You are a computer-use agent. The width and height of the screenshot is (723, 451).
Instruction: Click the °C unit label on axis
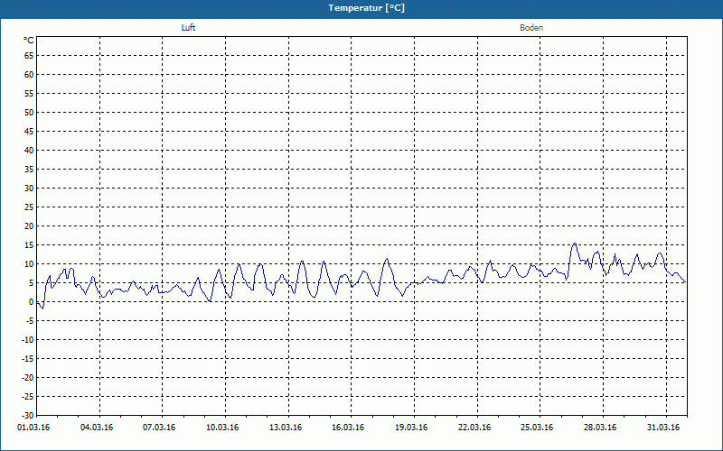coord(29,41)
